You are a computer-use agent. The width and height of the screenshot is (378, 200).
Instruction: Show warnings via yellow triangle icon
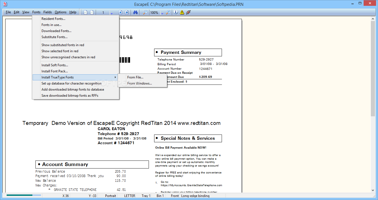[182, 12]
